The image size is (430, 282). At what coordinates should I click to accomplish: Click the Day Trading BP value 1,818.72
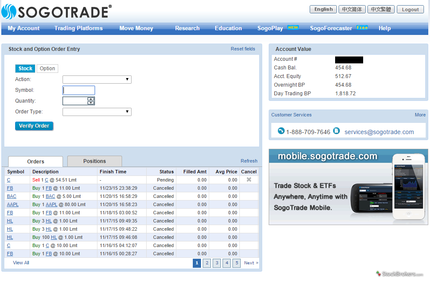(345, 94)
